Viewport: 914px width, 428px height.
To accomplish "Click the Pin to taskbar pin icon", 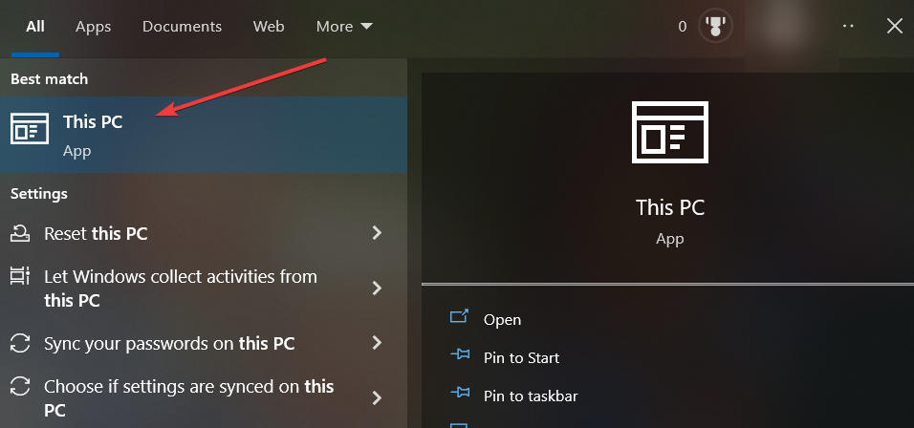I will [x=460, y=393].
